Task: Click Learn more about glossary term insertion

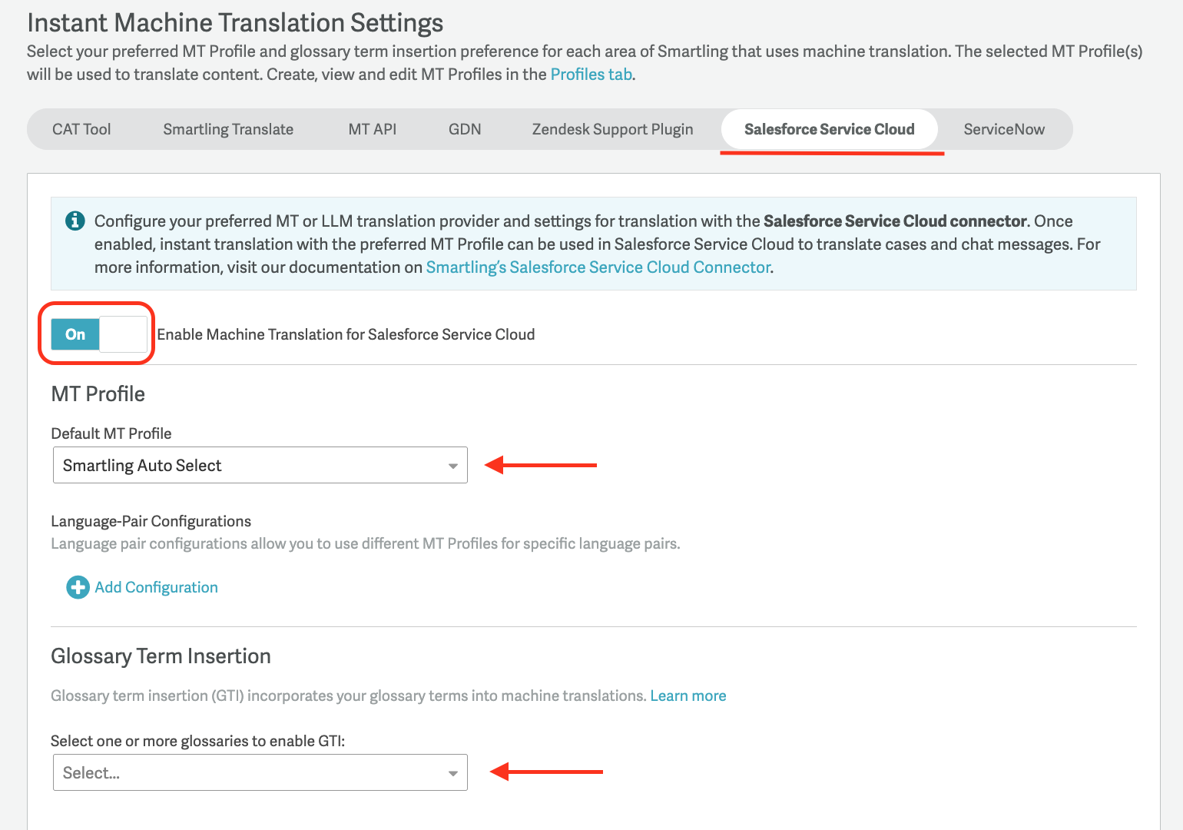Action: tap(688, 696)
